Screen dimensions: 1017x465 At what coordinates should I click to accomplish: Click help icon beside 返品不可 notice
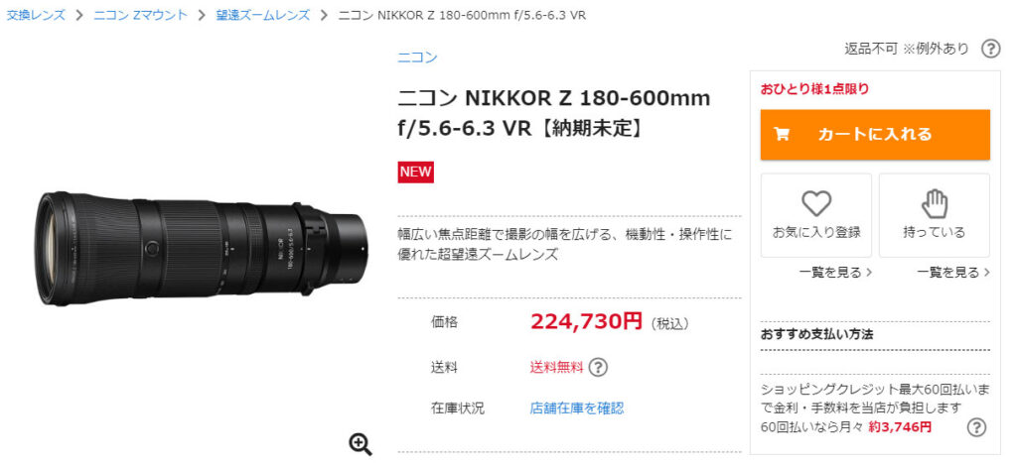[x=990, y=50]
